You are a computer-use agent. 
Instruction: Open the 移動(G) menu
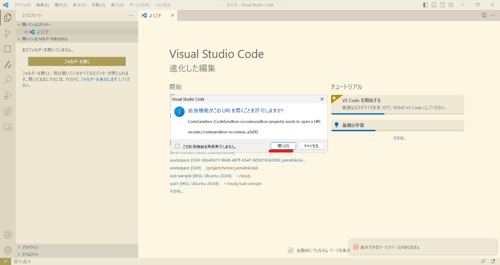[x=99, y=5]
